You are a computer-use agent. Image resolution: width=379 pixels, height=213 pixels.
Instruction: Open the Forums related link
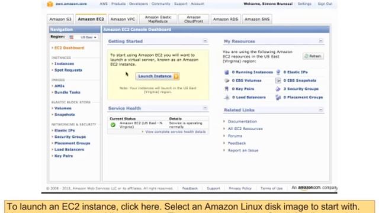(x=235, y=136)
